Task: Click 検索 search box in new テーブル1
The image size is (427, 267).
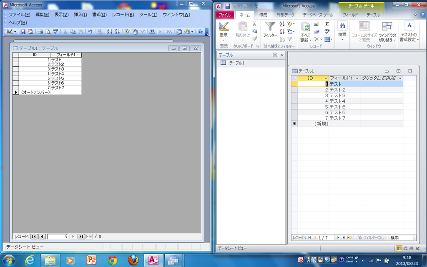Action: 401,237
